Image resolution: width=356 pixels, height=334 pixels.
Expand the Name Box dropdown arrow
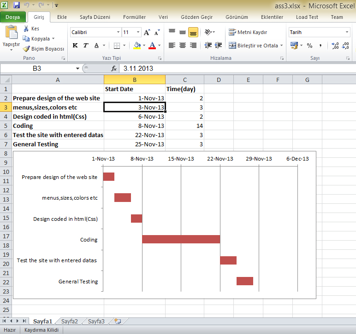(x=77, y=69)
